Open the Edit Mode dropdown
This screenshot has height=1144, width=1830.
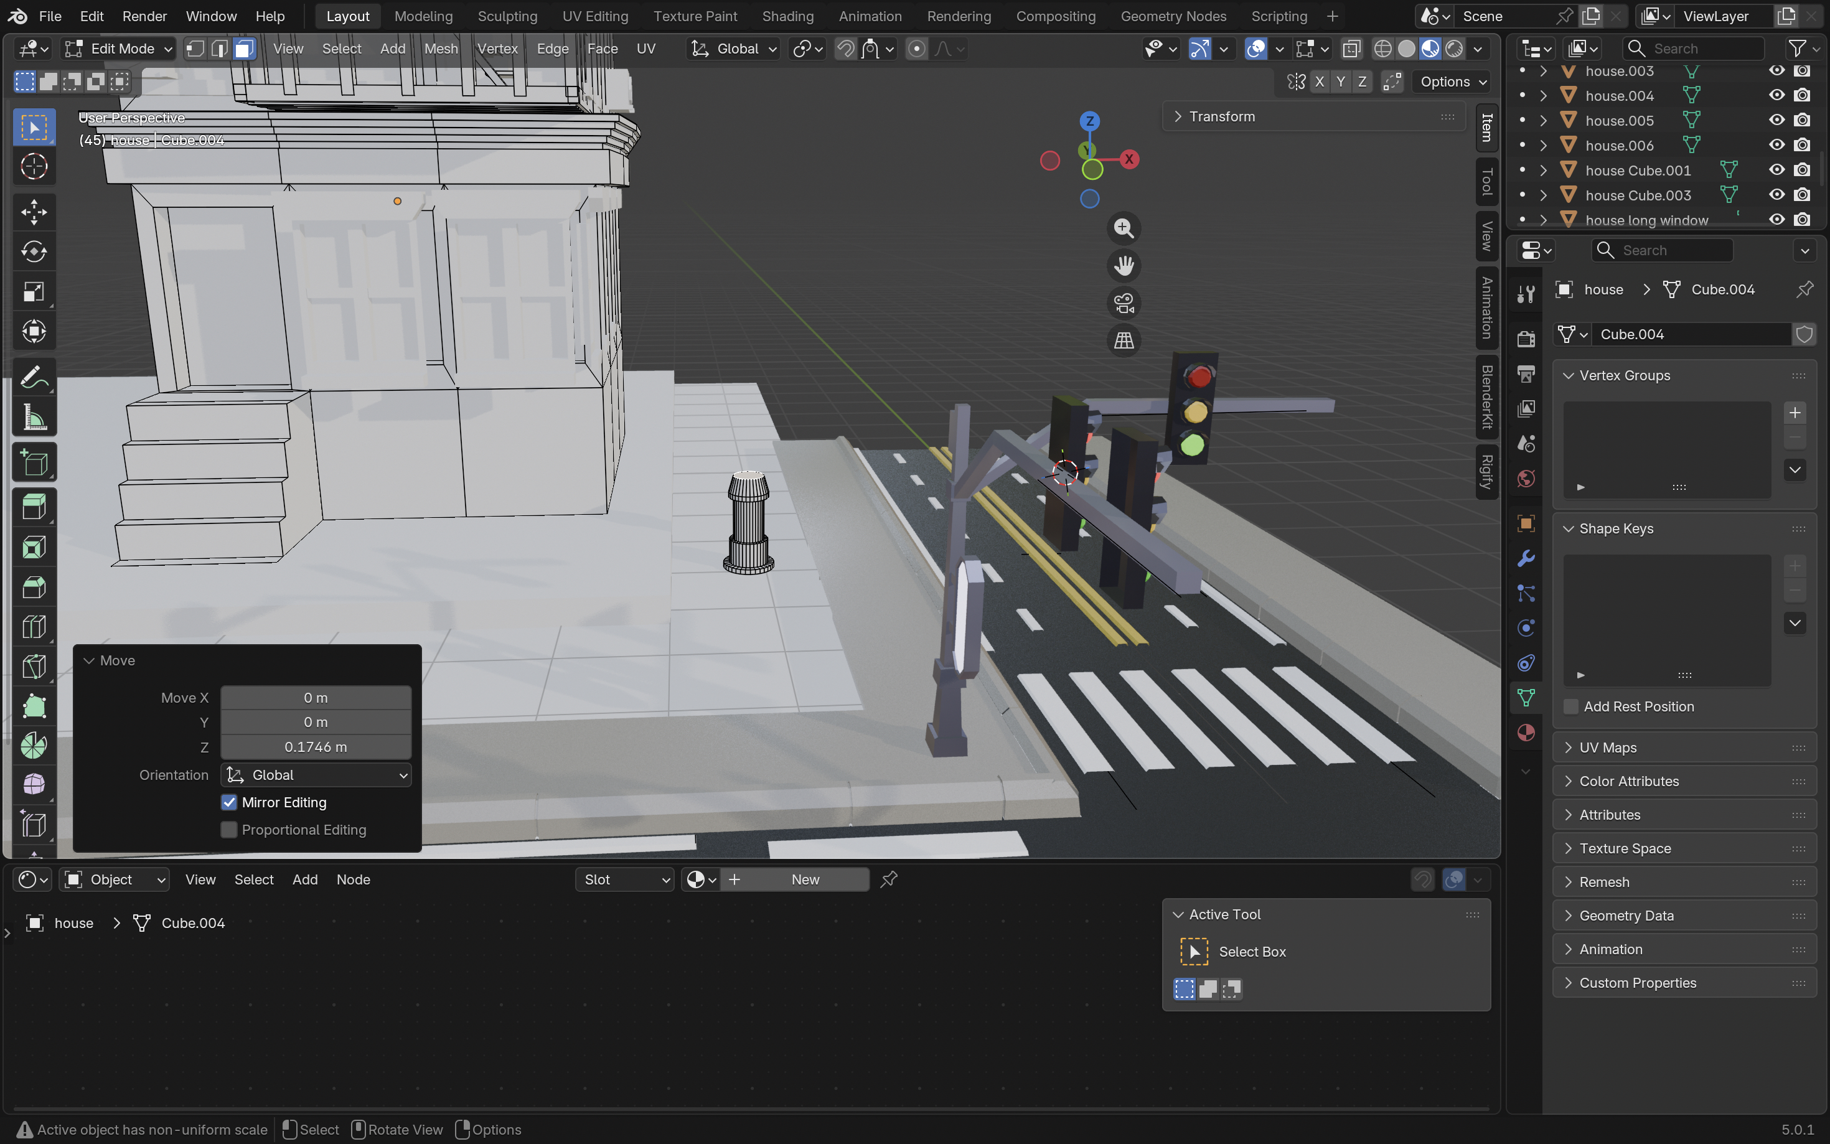coord(118,49)
